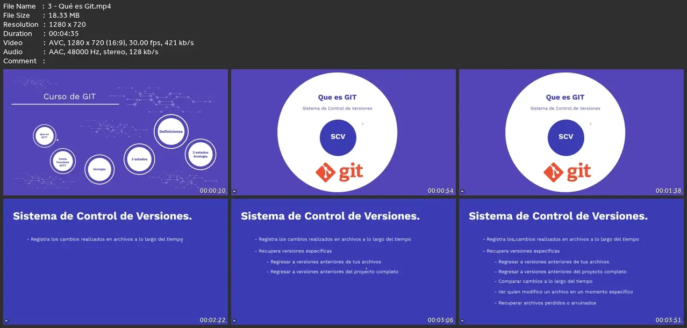Click the Video info line starting with 'AVC'

coord(121,42)
